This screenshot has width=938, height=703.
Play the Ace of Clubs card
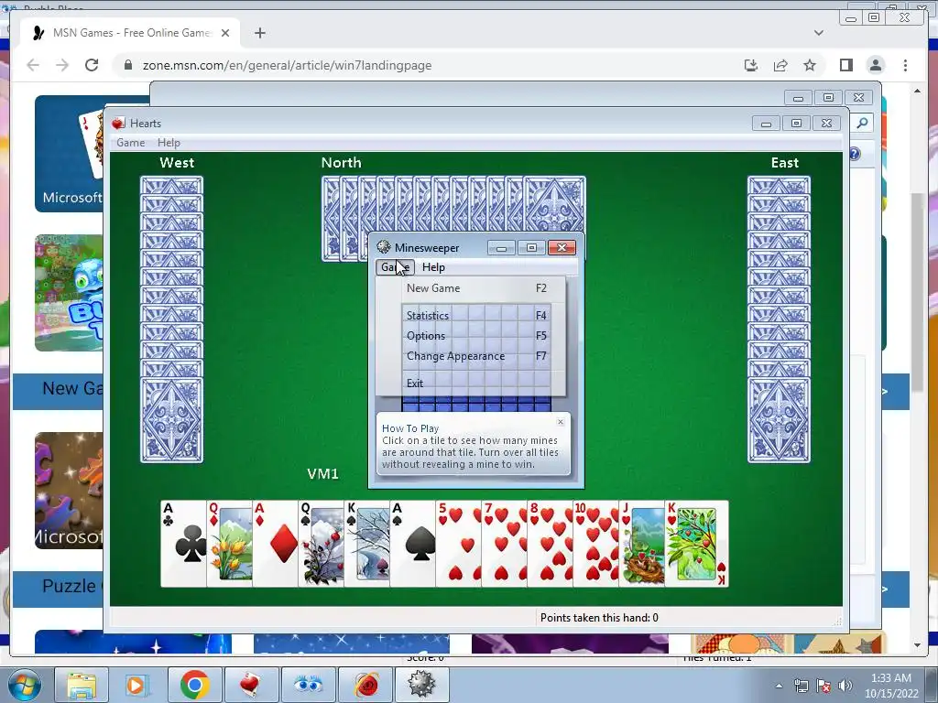(x=183, y=544)
